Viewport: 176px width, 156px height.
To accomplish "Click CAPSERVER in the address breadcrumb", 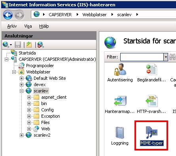I will (x=60, y=15).
